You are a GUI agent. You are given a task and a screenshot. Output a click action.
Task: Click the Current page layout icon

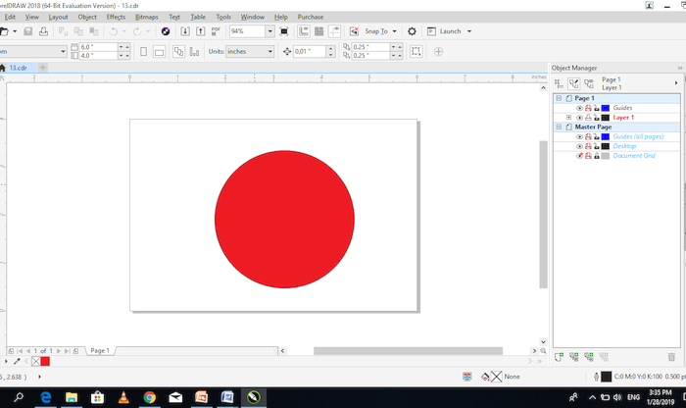pos(194,52)
